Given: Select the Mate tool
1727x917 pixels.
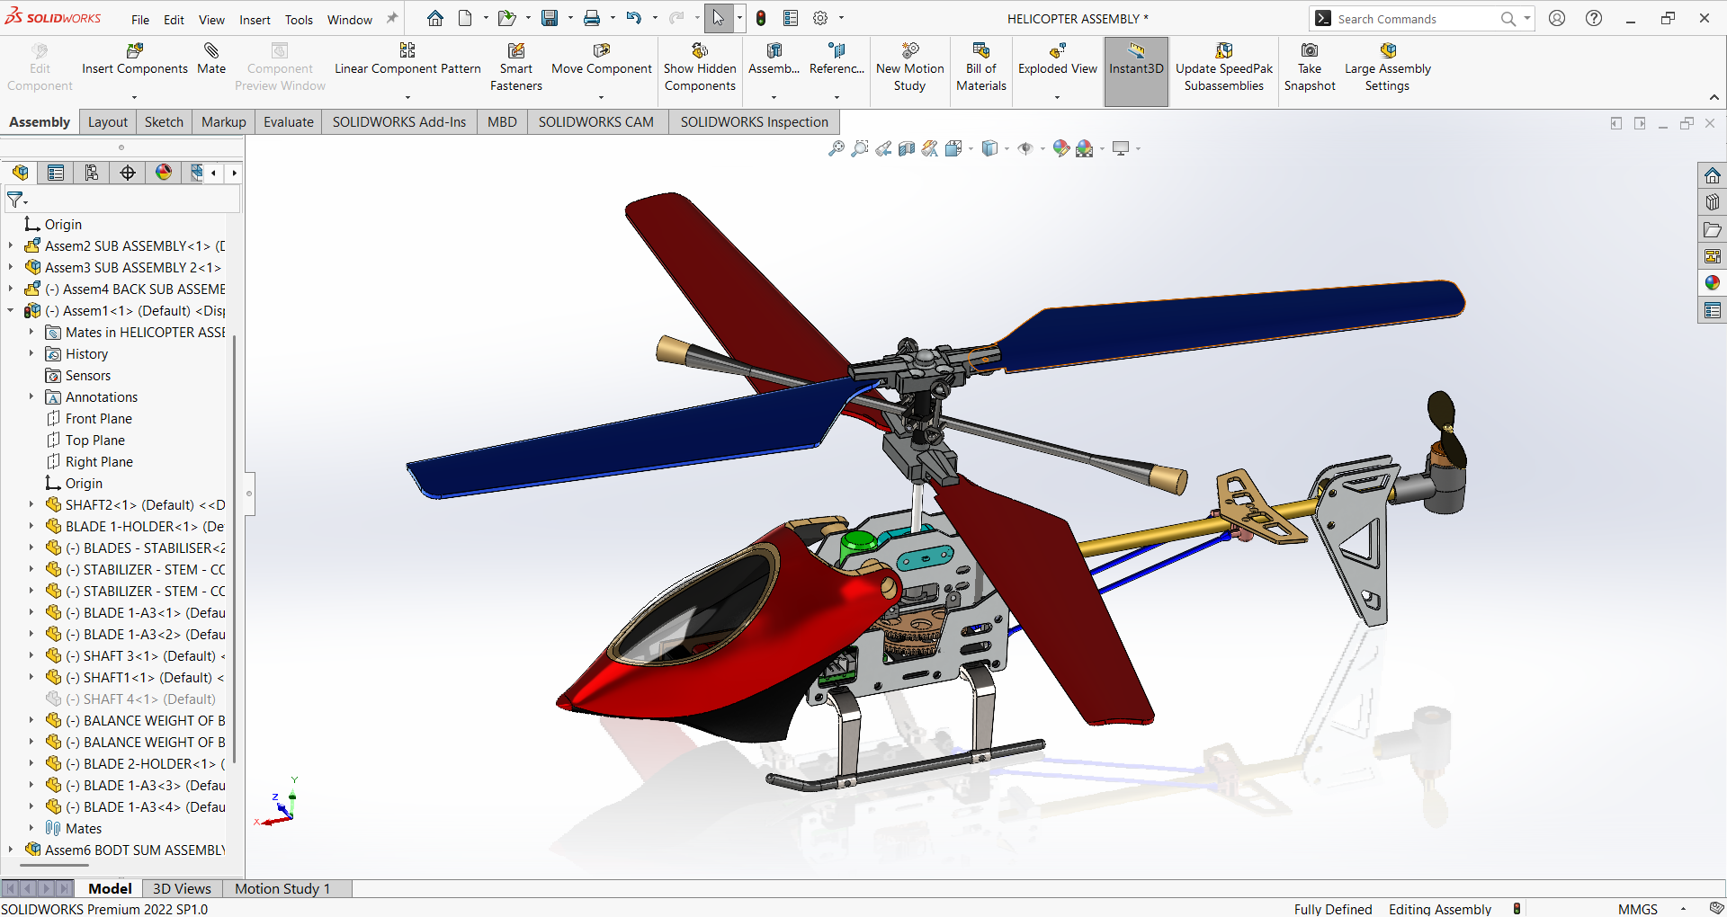Looking at the screenshot, I should 211,59.
